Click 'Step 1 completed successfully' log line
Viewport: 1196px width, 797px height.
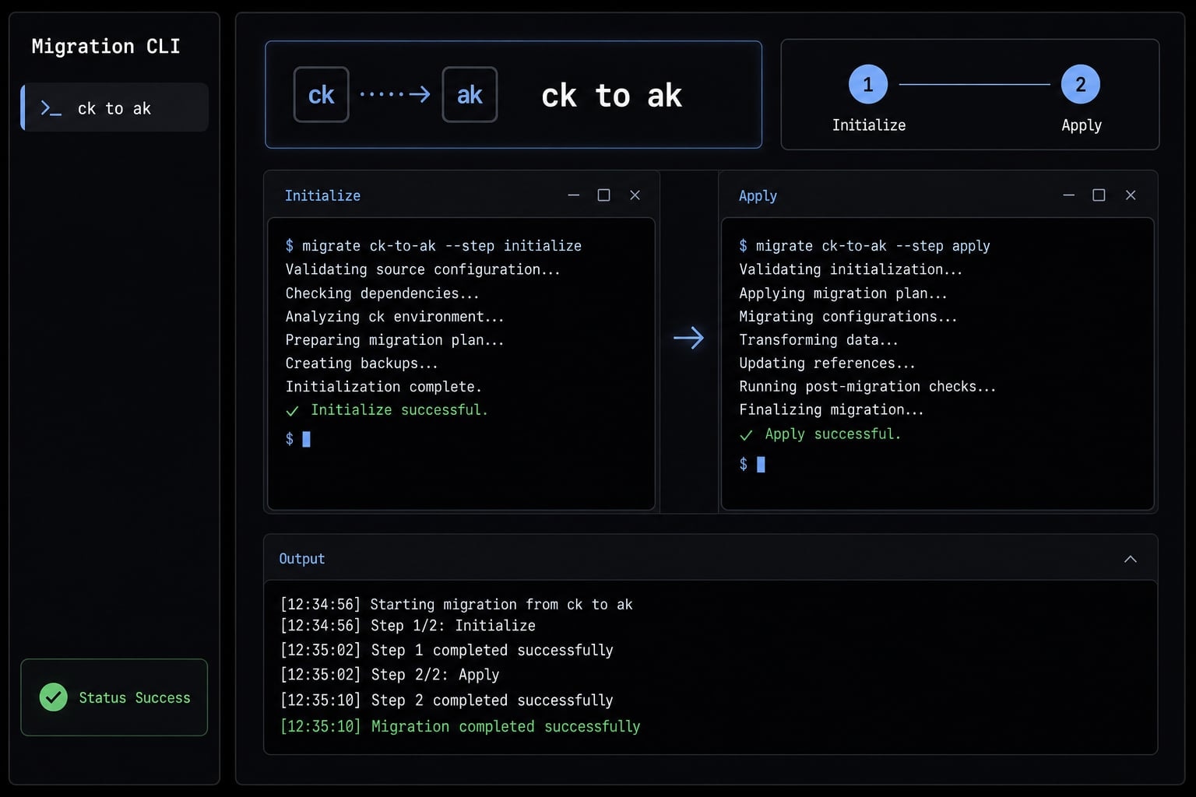(447, 651)
